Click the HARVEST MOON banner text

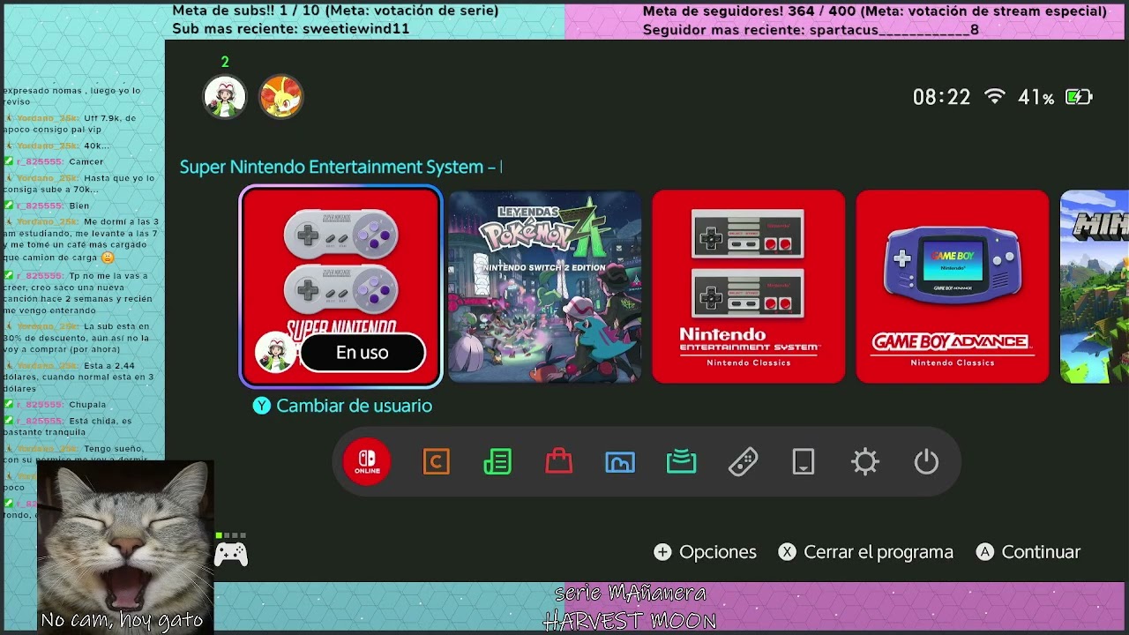point(629,621)
